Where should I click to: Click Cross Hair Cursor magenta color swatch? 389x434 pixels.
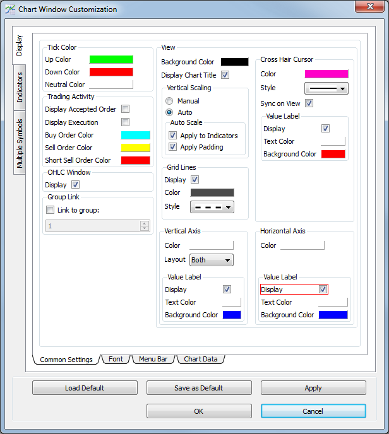[x=326, y=74]
